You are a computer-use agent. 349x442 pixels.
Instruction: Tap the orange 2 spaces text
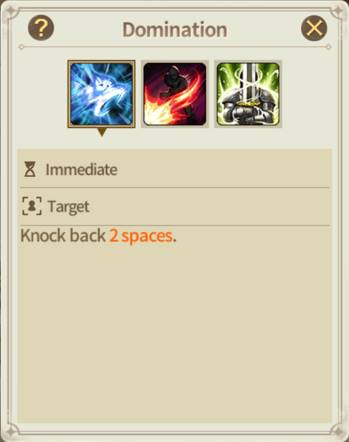pos(141,236)
